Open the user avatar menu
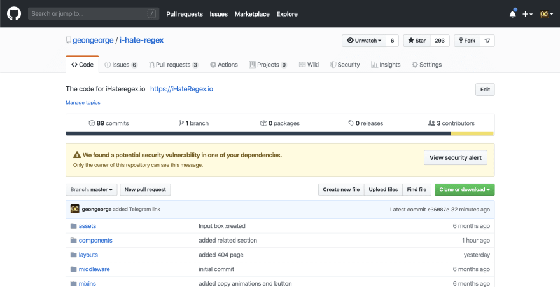 pyautogui.click(x=546, y=14)
